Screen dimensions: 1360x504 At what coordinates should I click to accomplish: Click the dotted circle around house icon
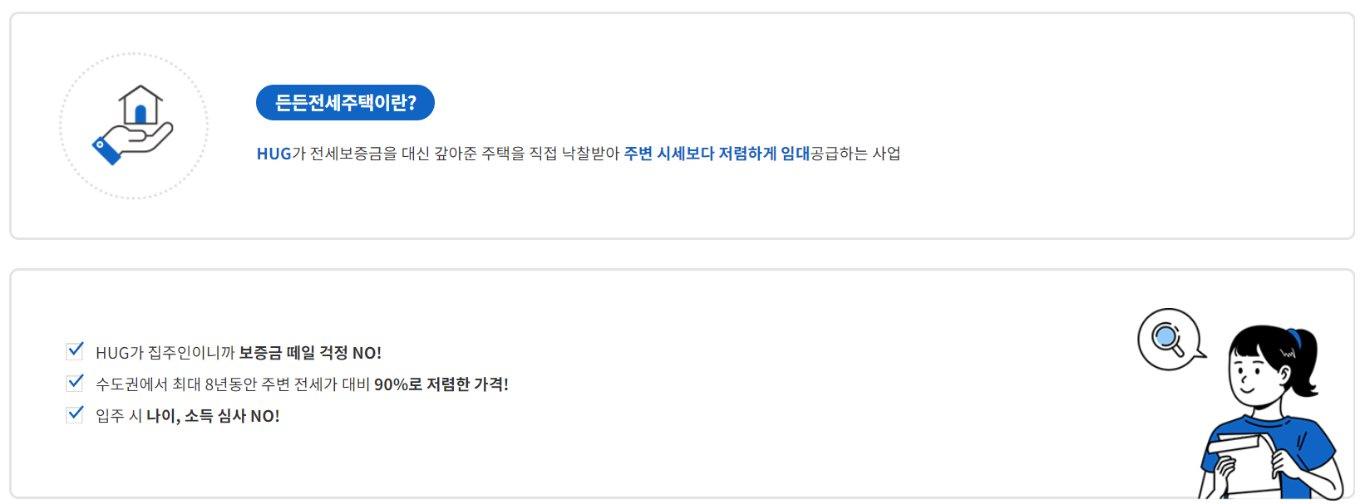[x=134, y=126]
